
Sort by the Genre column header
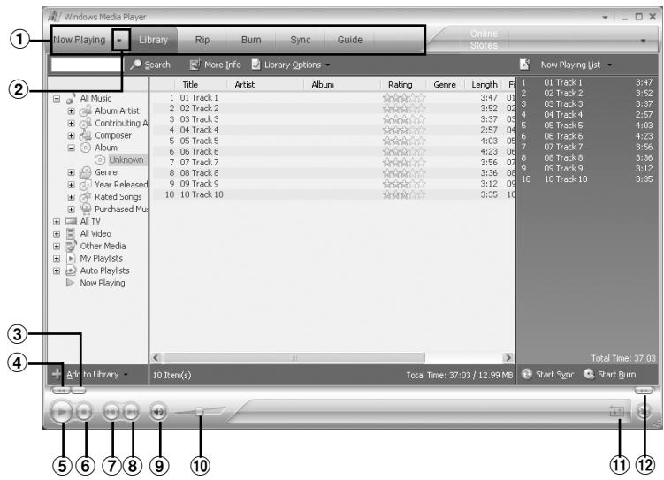tap(445, 84)
